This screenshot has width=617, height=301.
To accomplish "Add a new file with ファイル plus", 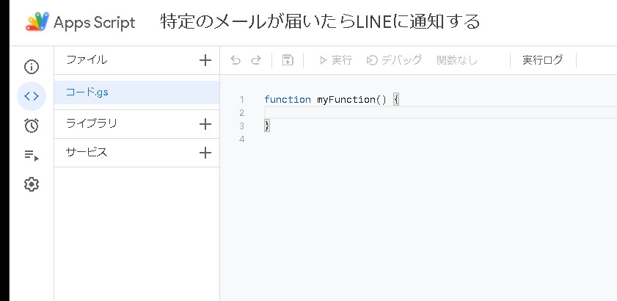I will pos(205,60).
